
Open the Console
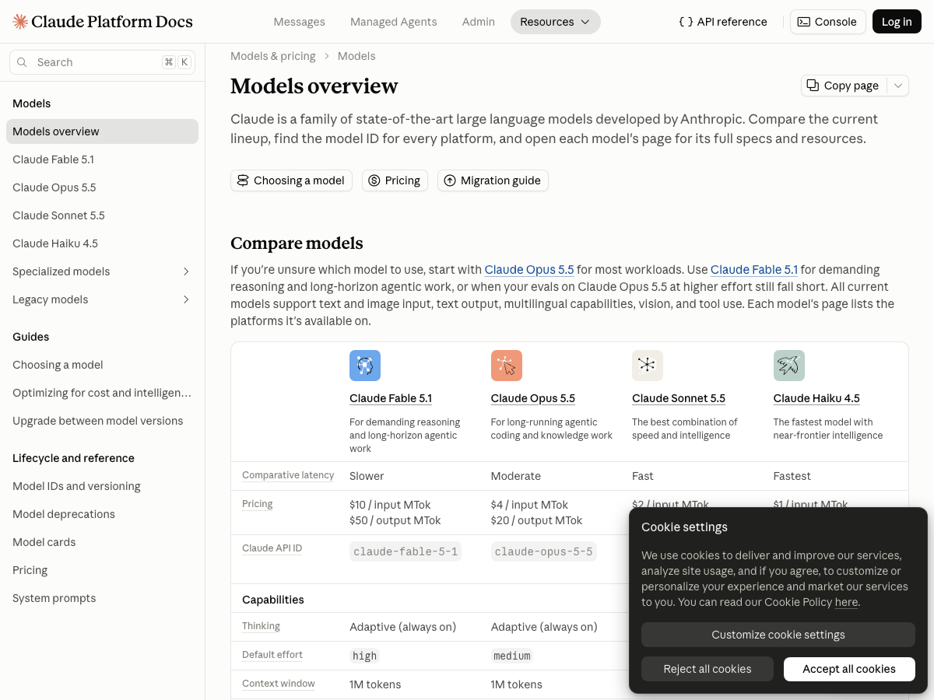point(827,22)
